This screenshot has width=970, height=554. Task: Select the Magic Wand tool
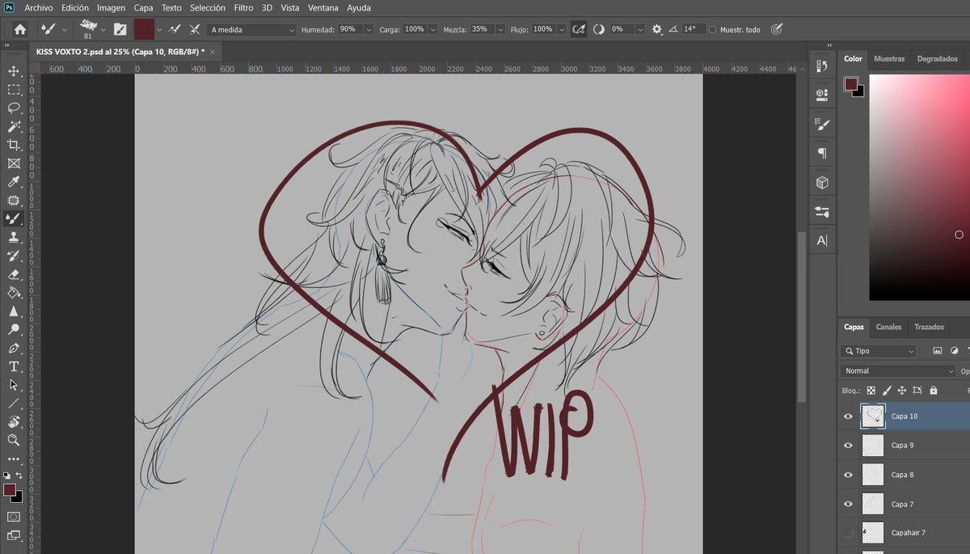coord(14,126)
